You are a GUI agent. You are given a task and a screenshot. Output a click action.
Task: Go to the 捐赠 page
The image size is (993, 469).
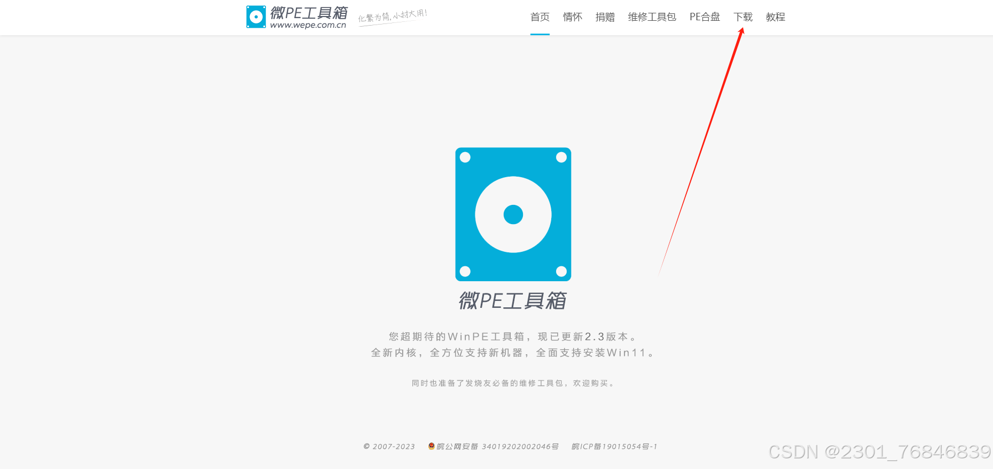click(x=605, y=17)
